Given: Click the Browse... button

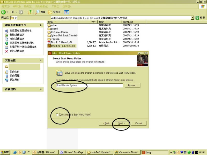Looking at the screenshot, I should pyautogui.click(x=132, y=86).
